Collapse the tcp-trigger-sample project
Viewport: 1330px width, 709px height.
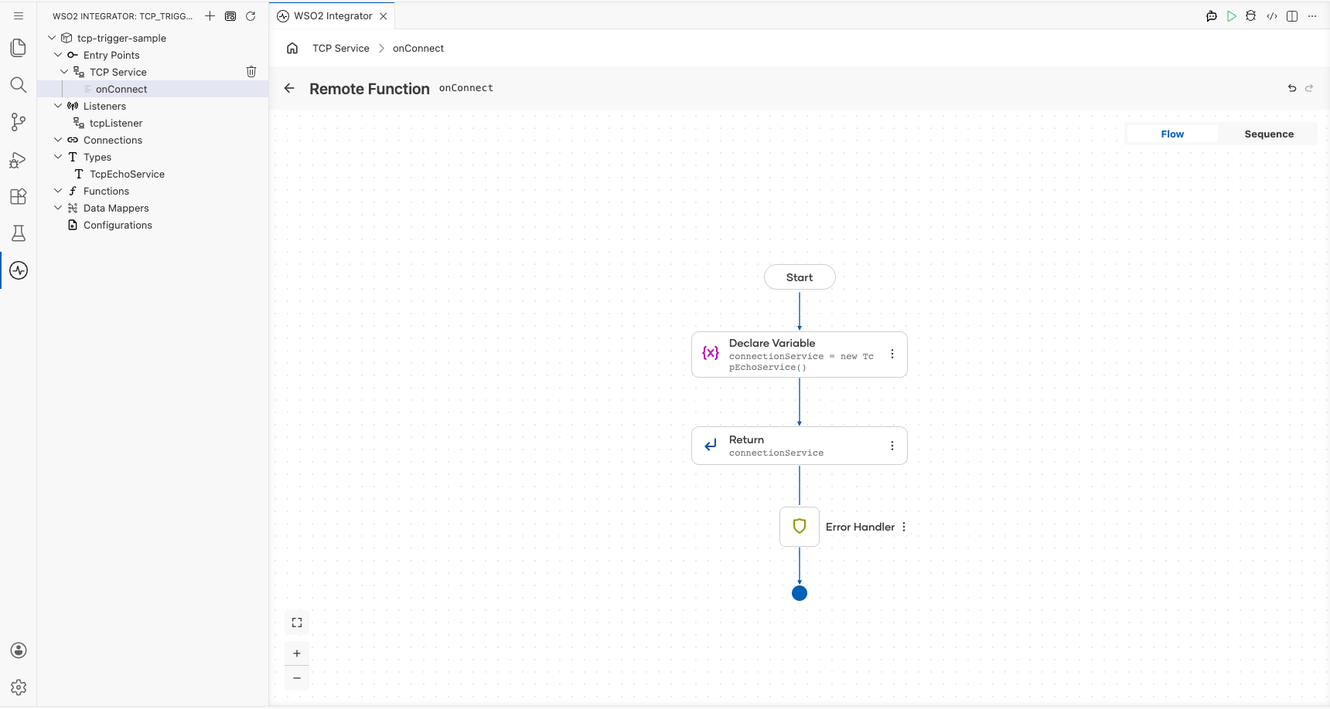(x=52, y=38)
